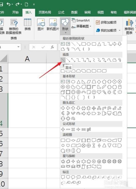Select the right arrow in 箭头总汇

pyautogui.click(x=63, y=108)
